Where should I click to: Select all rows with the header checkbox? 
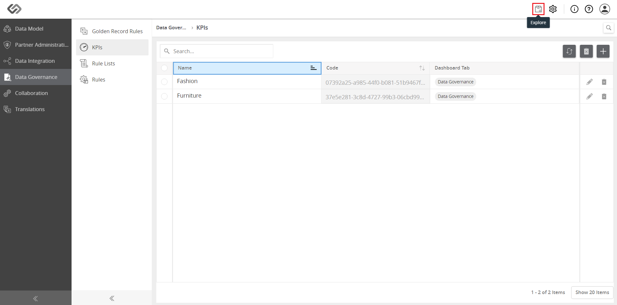pyautogui.click(x=164, y=68)
